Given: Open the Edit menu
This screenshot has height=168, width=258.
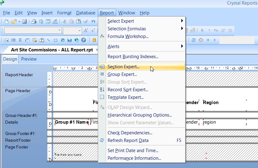Looking at the screenshot, I should click(19, 13).
